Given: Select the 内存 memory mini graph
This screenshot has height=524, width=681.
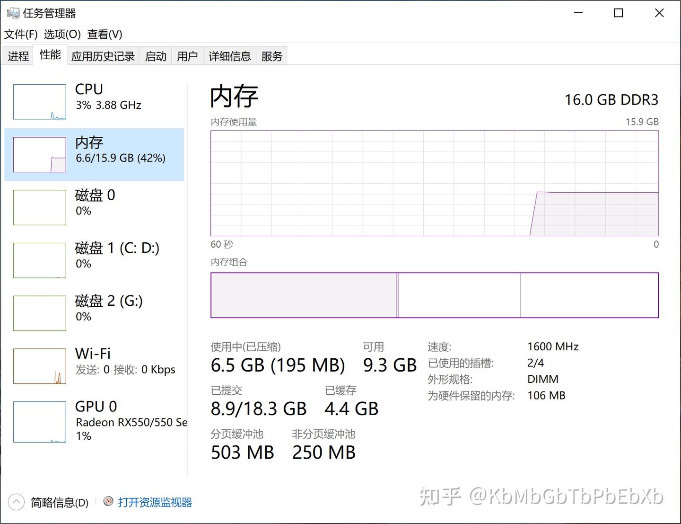Looking at the screenshot, I should coord(40,155).
